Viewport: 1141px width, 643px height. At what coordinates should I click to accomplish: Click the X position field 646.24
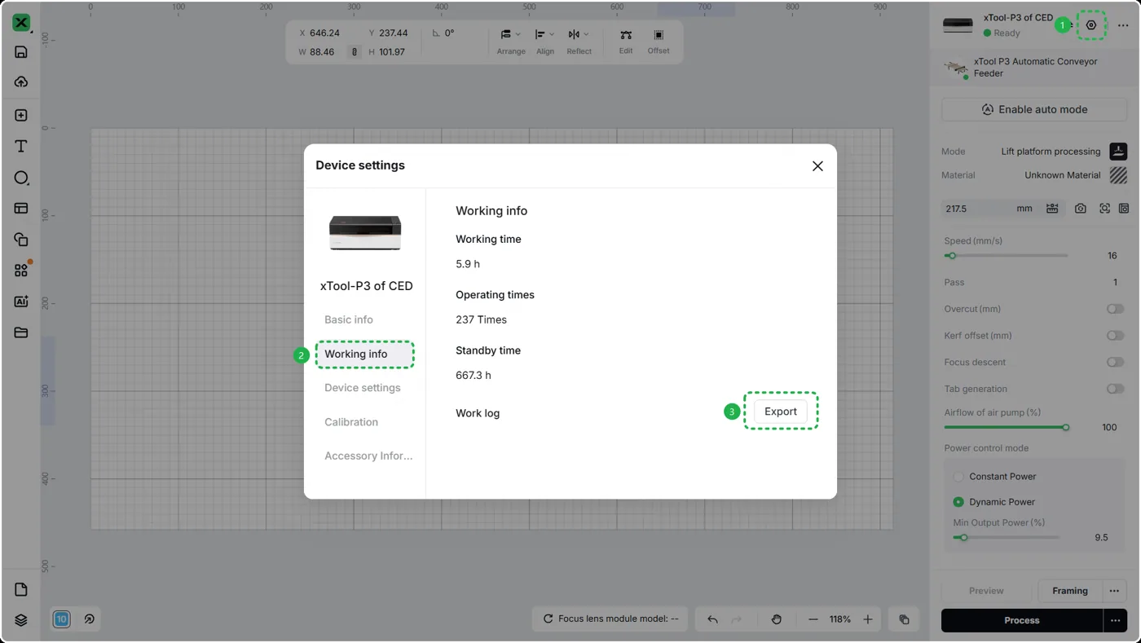point(324,33)
